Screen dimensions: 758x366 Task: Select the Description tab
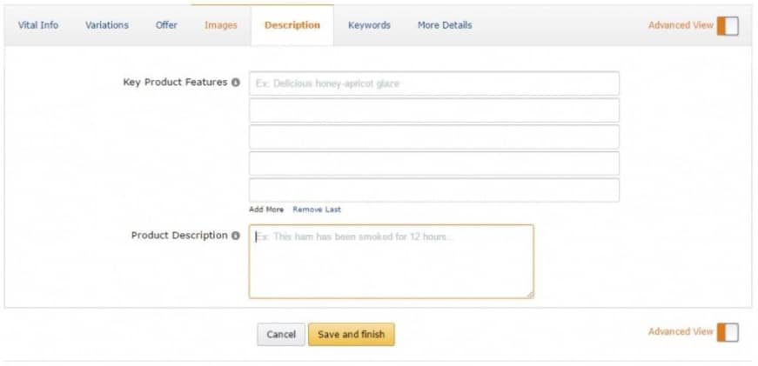292,25
